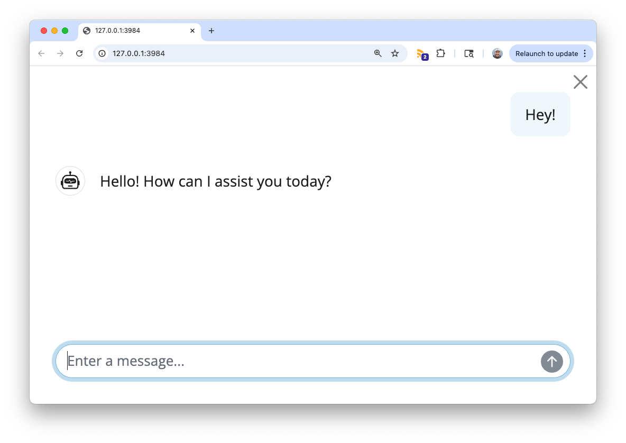Bookmark the page via the star icon
The image size is (626, 443).
pos(395,53)
